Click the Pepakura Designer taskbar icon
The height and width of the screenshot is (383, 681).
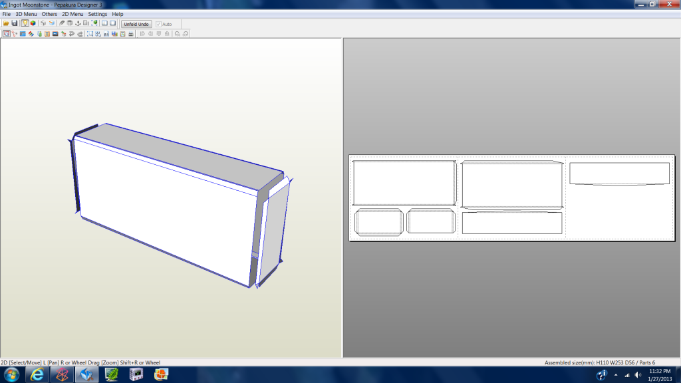[86, 374]
